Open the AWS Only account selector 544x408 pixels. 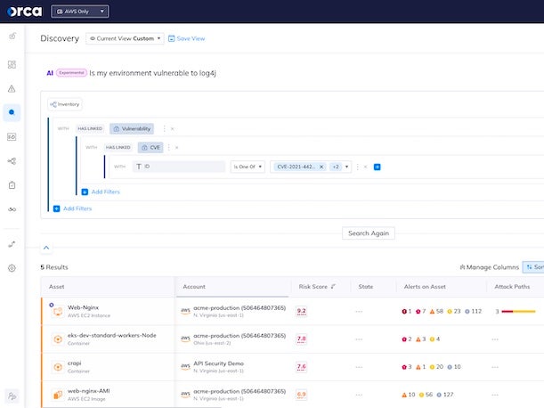click(x=85, y=12)
